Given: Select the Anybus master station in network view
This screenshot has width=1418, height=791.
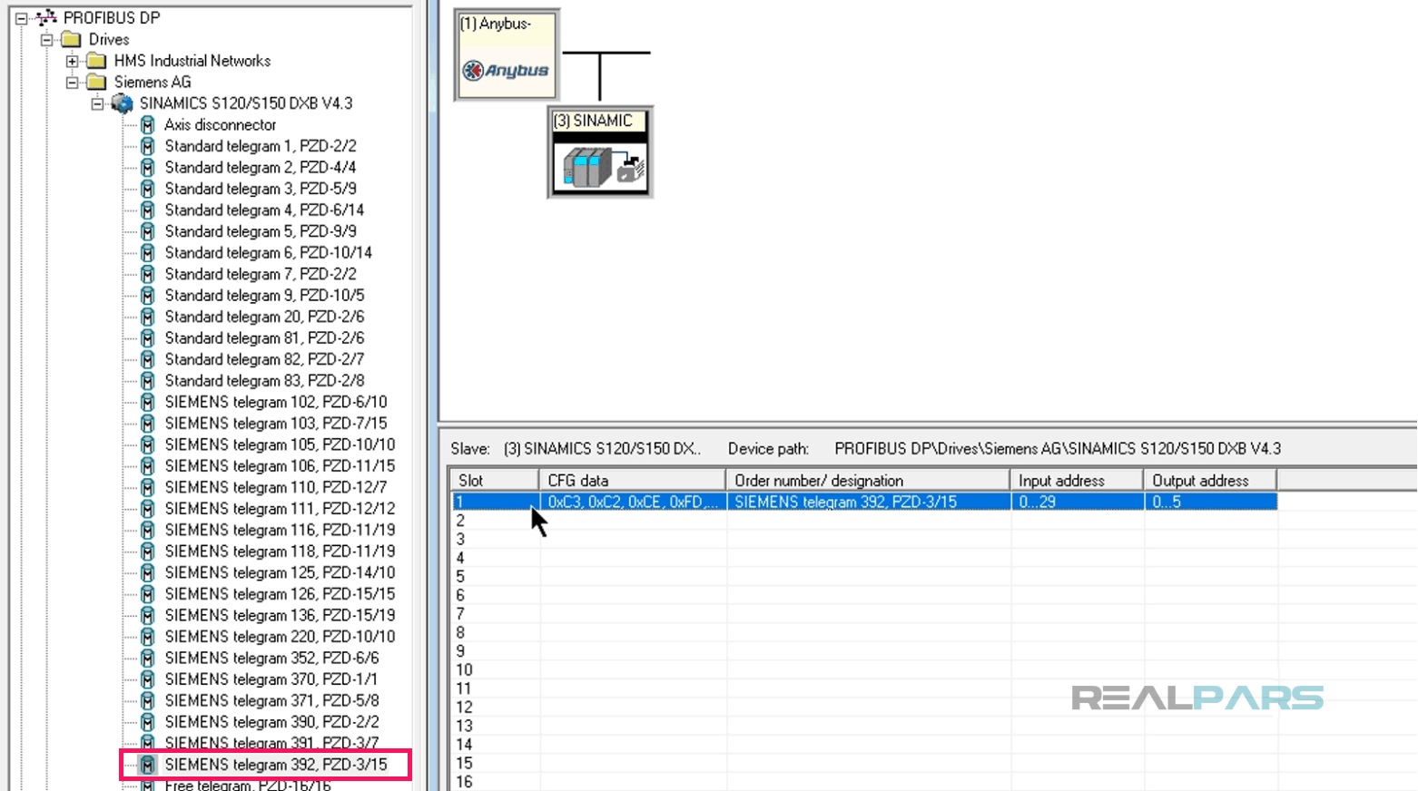Looking at the screenshot, I should tap(507, 54).
